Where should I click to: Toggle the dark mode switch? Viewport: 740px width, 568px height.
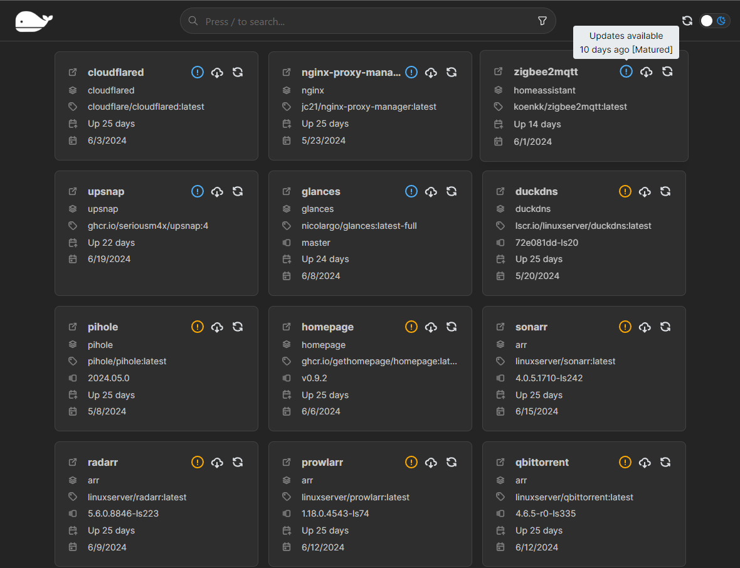pyautogui.click(x=714, y=21)
